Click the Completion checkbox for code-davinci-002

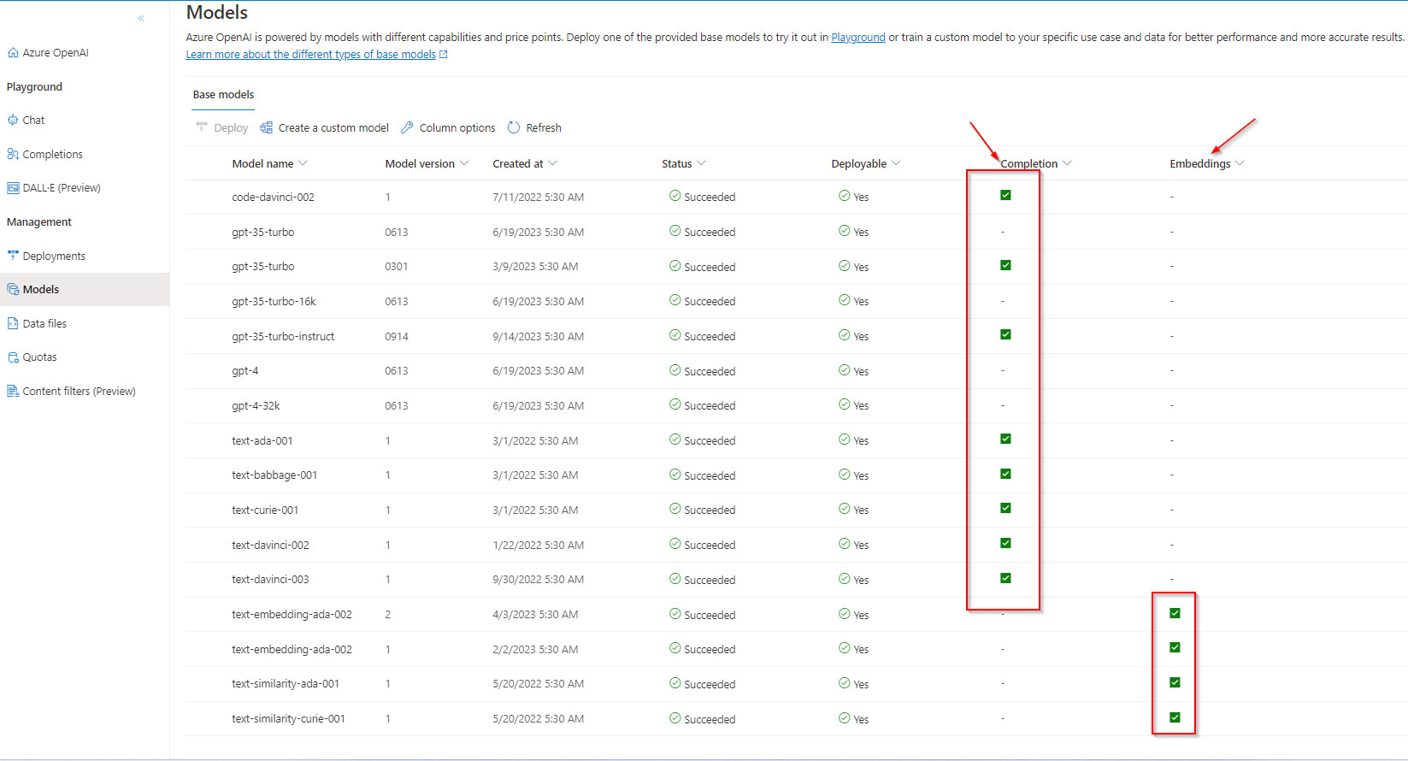[x=1005, y=195]
